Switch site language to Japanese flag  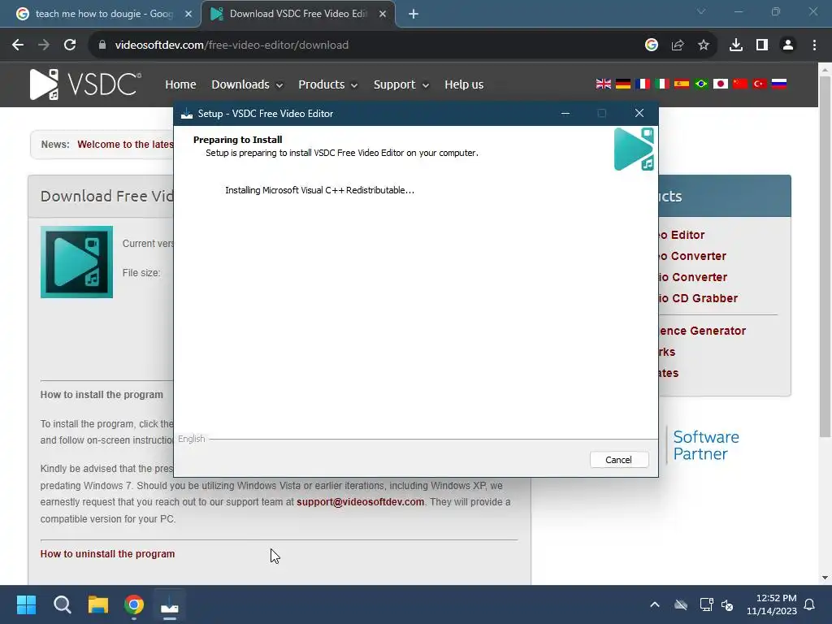point(721,84)
